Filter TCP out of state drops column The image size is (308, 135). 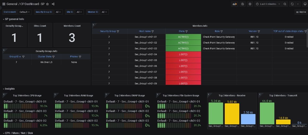point(305,31)
